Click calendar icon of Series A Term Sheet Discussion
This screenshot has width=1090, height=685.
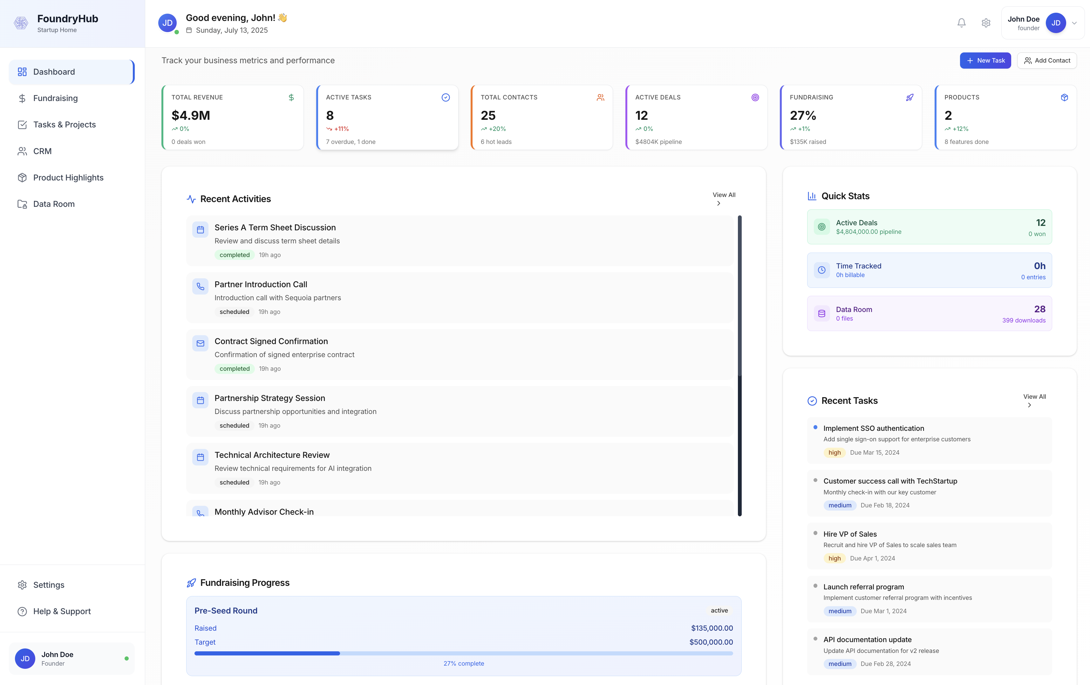[200, 230]
